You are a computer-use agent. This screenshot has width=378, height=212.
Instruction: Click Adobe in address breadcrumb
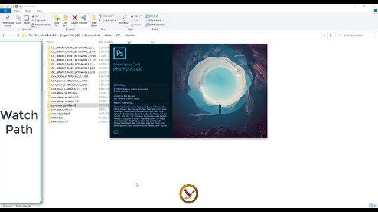coord(107,35)
